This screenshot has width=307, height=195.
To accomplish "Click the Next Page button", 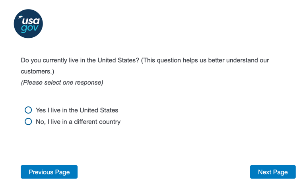I will [x=273, y=172].
